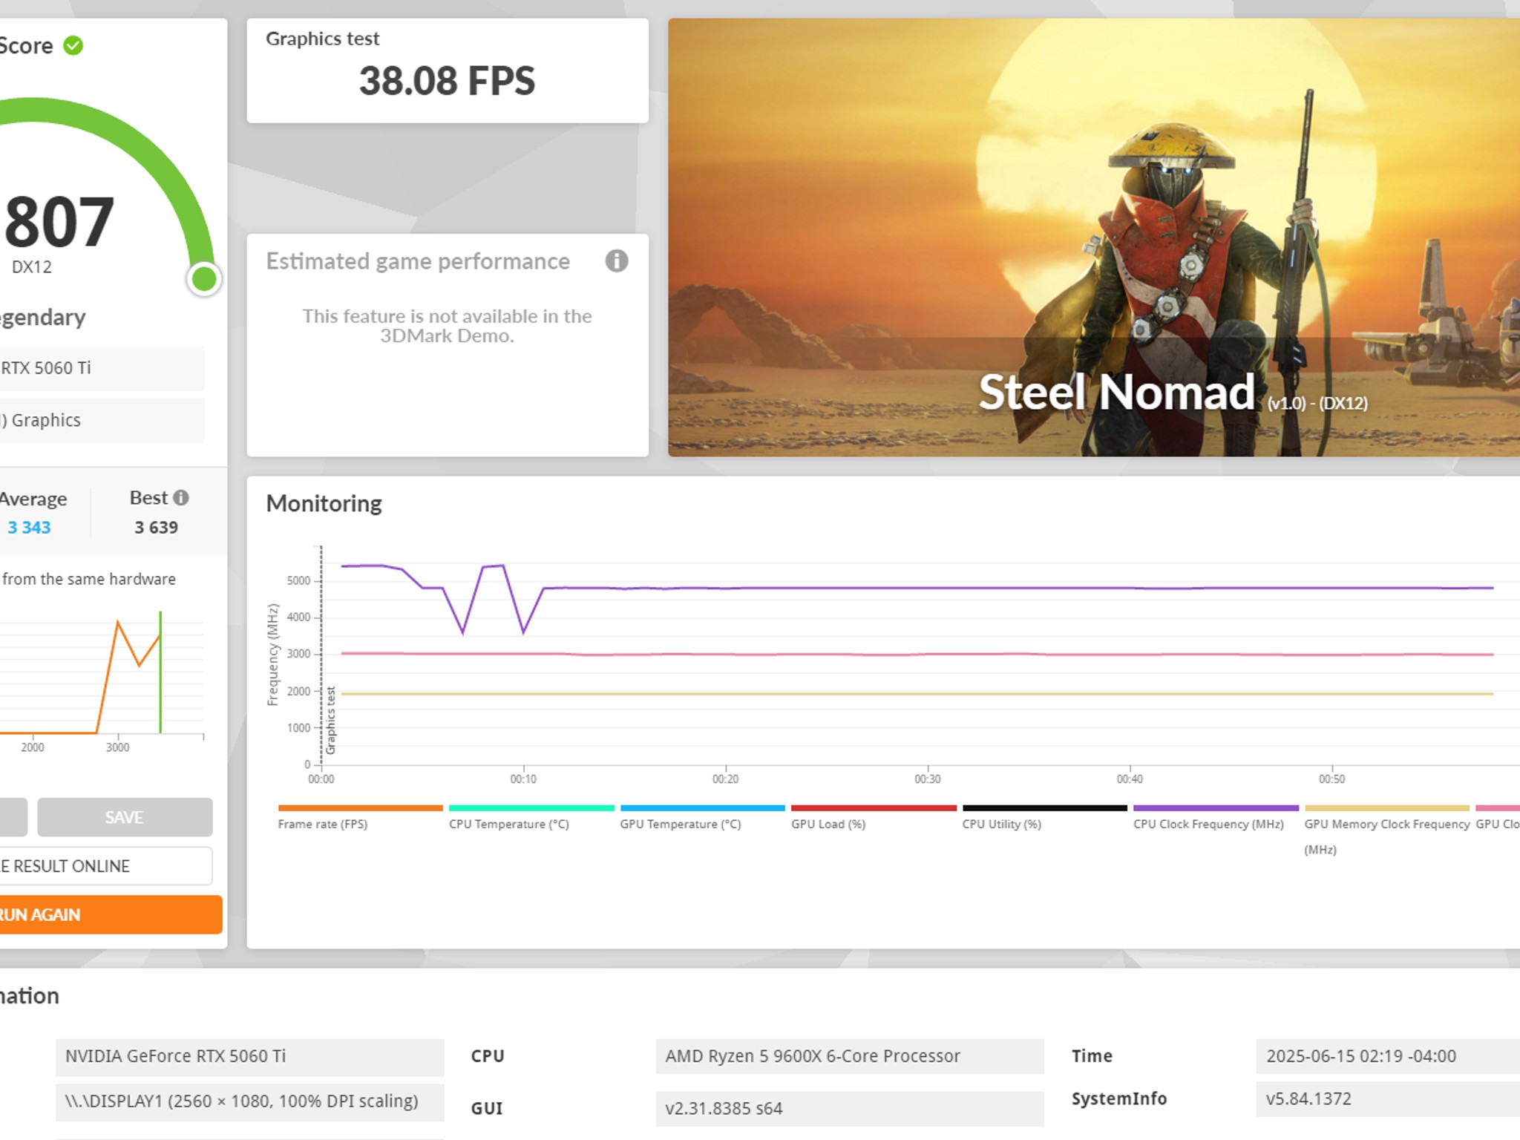The image size is (1520, 1140).
Task: Toggle the Frame rate (FPS) legend series
Action: [x=360, y=818]
